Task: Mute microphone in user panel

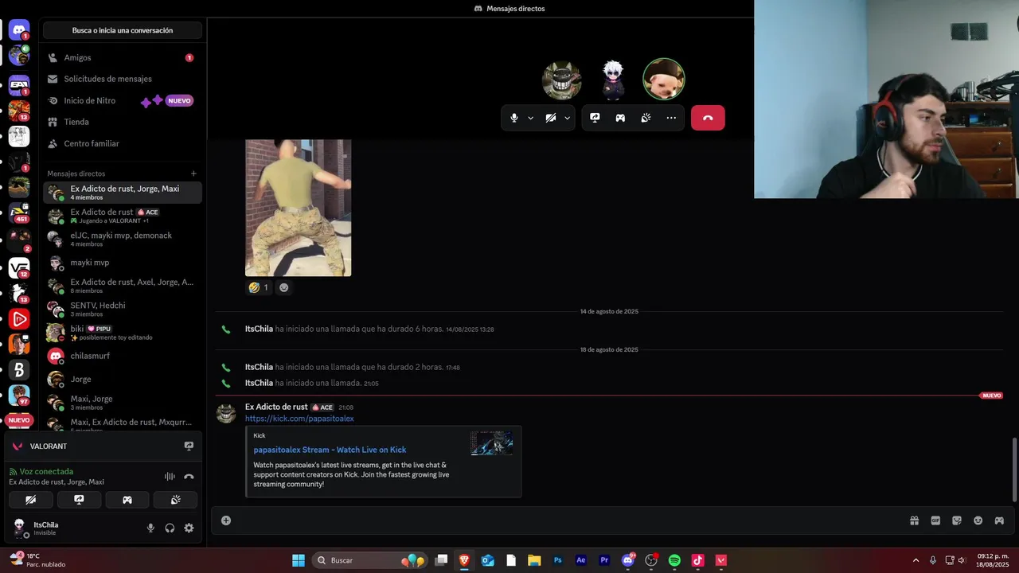Action: 150,528
